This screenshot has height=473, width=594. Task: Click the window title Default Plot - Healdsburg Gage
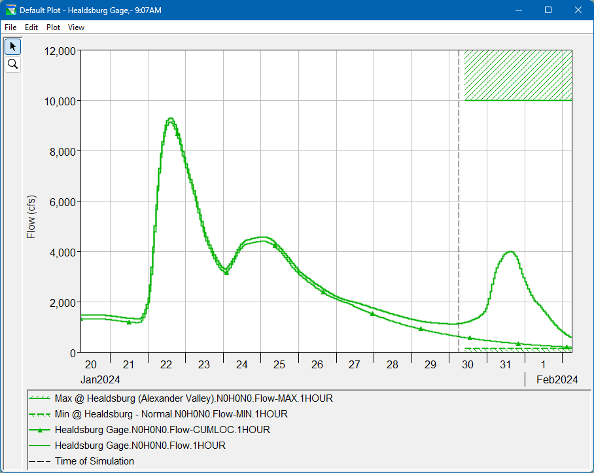pos(90,10)
